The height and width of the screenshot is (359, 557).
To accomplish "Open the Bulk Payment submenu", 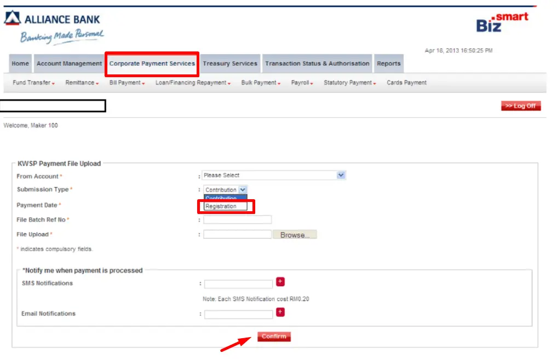I will click(261, 83).
